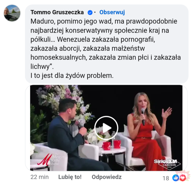Click the red heart reaction icon
The width and height of the screenshot is (192, 183).
pyautogui.click(x=183, y=178)
